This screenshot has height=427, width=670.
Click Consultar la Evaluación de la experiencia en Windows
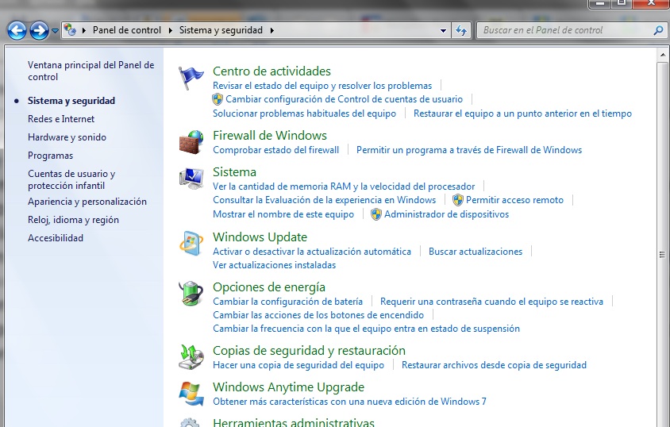tap(325, 200)
